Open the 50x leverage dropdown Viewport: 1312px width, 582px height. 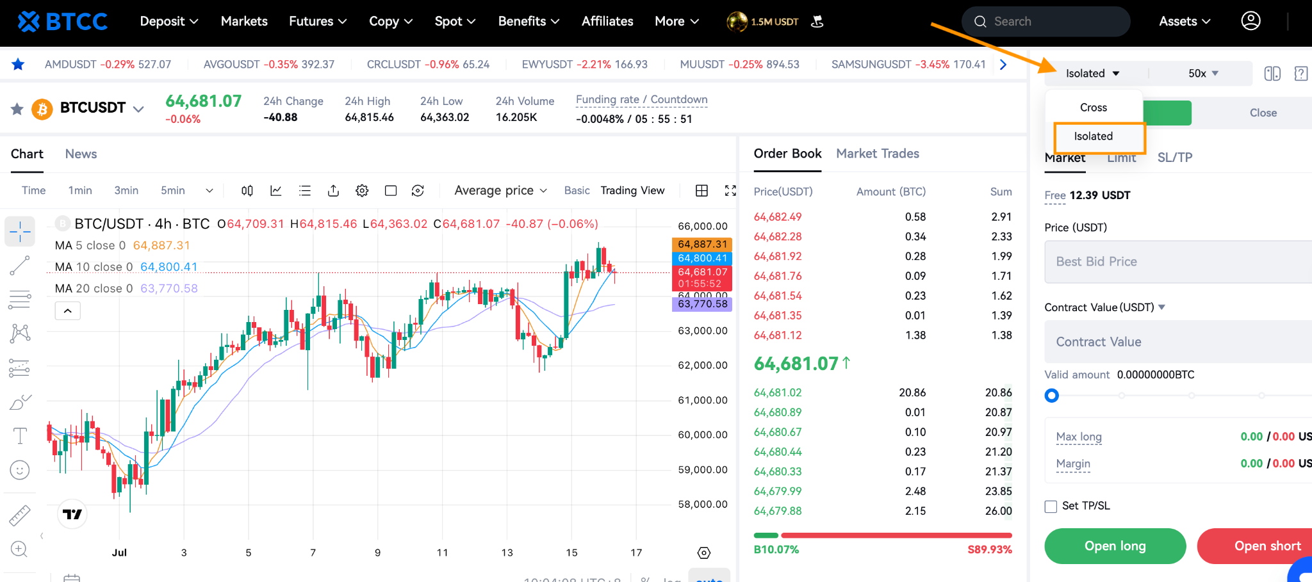click(x=1203, y=74)
